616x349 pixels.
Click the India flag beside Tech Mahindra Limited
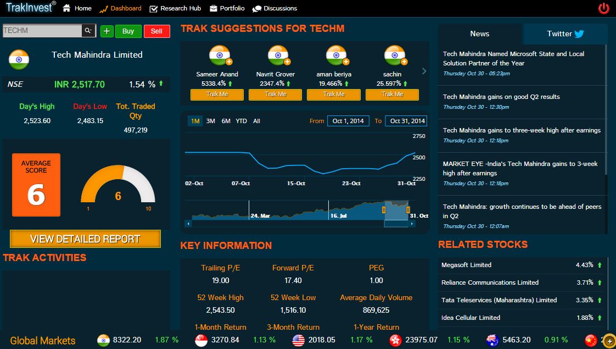point(19,59)
